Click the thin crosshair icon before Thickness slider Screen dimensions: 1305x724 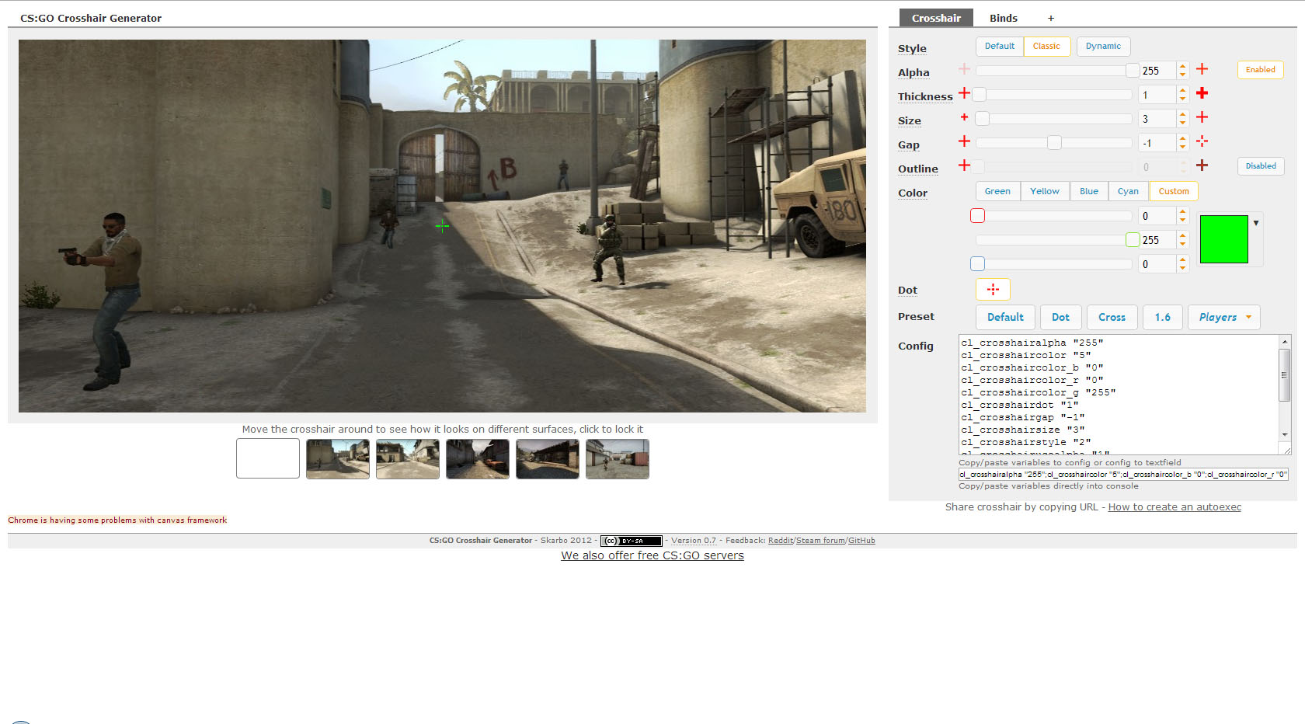pos(964,93)
